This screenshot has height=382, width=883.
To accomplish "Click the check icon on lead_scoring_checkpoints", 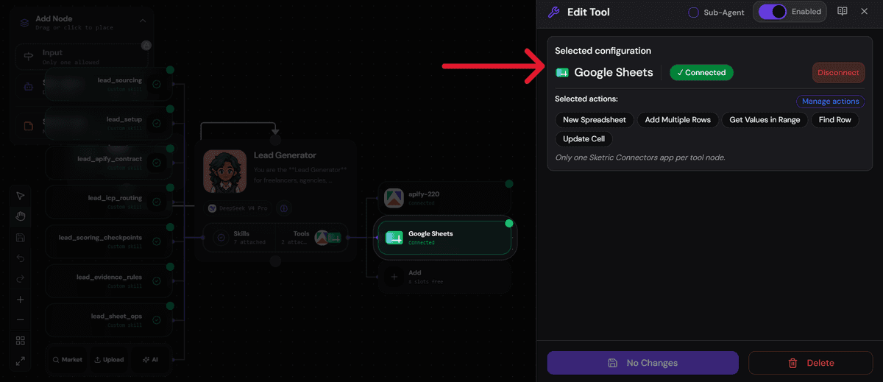I will pyautogui.click(x=157, y=241).
